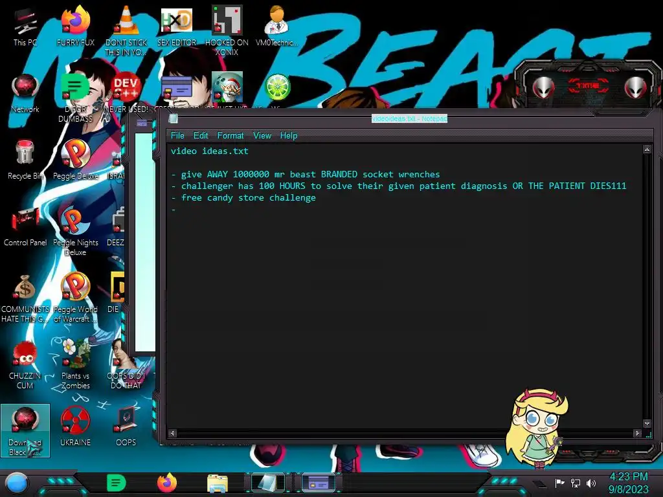Launch the CHUZZIN red fuzzy icon
This screenshot has width=663, height=497.
(x=25, y=365)
